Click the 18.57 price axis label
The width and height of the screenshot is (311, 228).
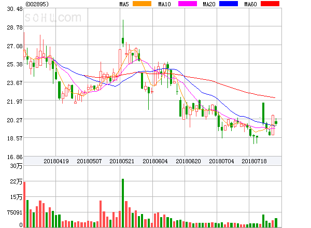tap(15, 138)
